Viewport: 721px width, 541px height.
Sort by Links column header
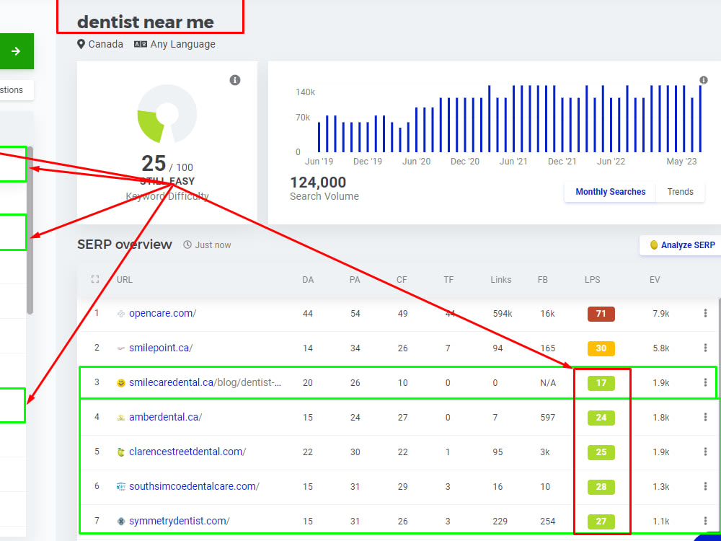(501, 280)
